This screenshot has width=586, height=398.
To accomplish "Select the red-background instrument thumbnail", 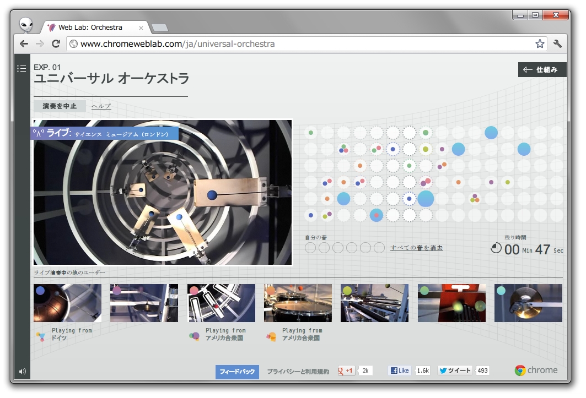I will (452, 303).
